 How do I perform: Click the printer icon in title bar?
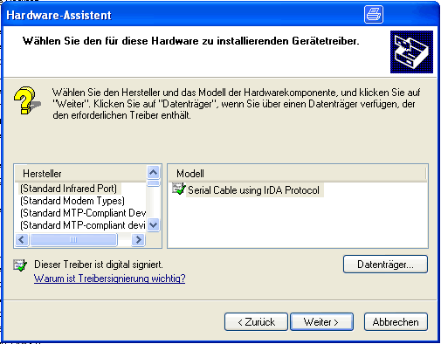tap(374, 14)
